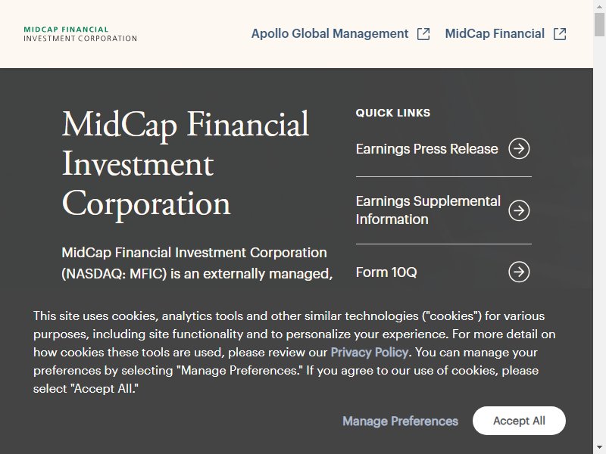Click the MidCap Financial Investment Corporation logo
This screenshot has height=454, width=606.
[x=80, y=34]
